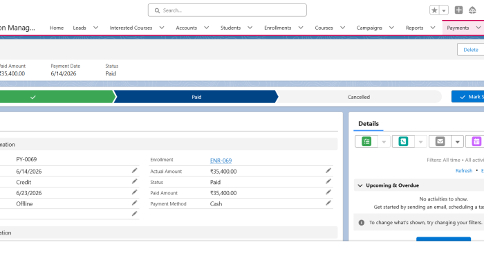This screenshot has height=256, width=484.
Task: Open the Campaigns tab
Action: (x=369, y=28)
